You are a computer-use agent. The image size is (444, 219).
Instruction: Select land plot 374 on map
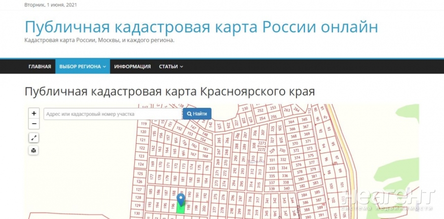coord(296,157)
